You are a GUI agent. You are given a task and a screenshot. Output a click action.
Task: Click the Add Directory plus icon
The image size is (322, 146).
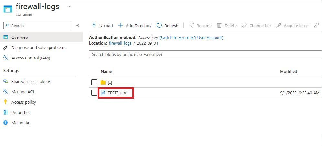[x=120, y=26]
